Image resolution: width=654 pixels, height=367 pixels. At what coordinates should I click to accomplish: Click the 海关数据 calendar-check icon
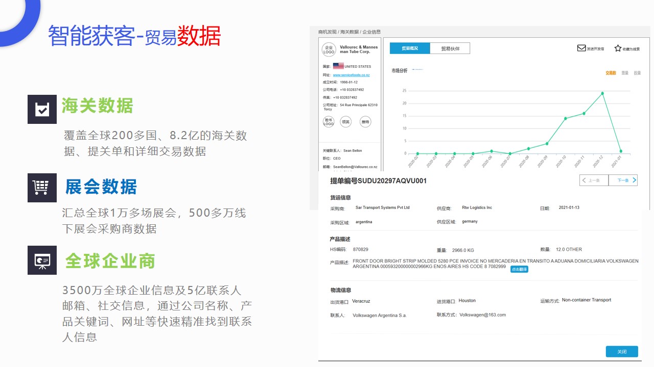[42, 109]
